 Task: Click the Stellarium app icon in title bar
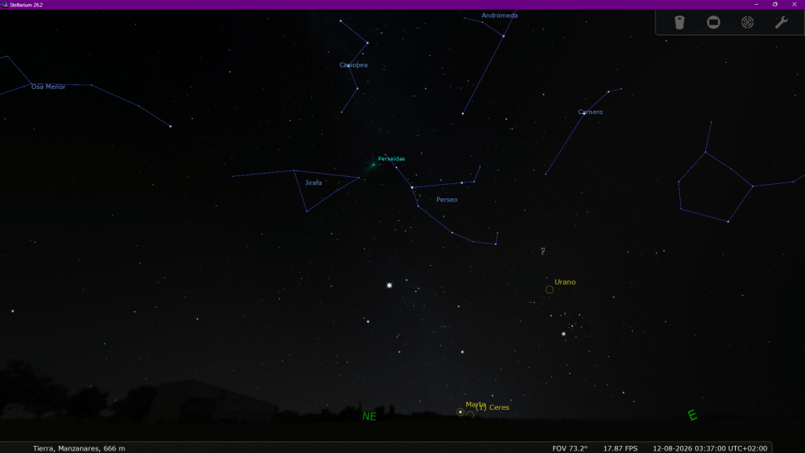point(5,5)
